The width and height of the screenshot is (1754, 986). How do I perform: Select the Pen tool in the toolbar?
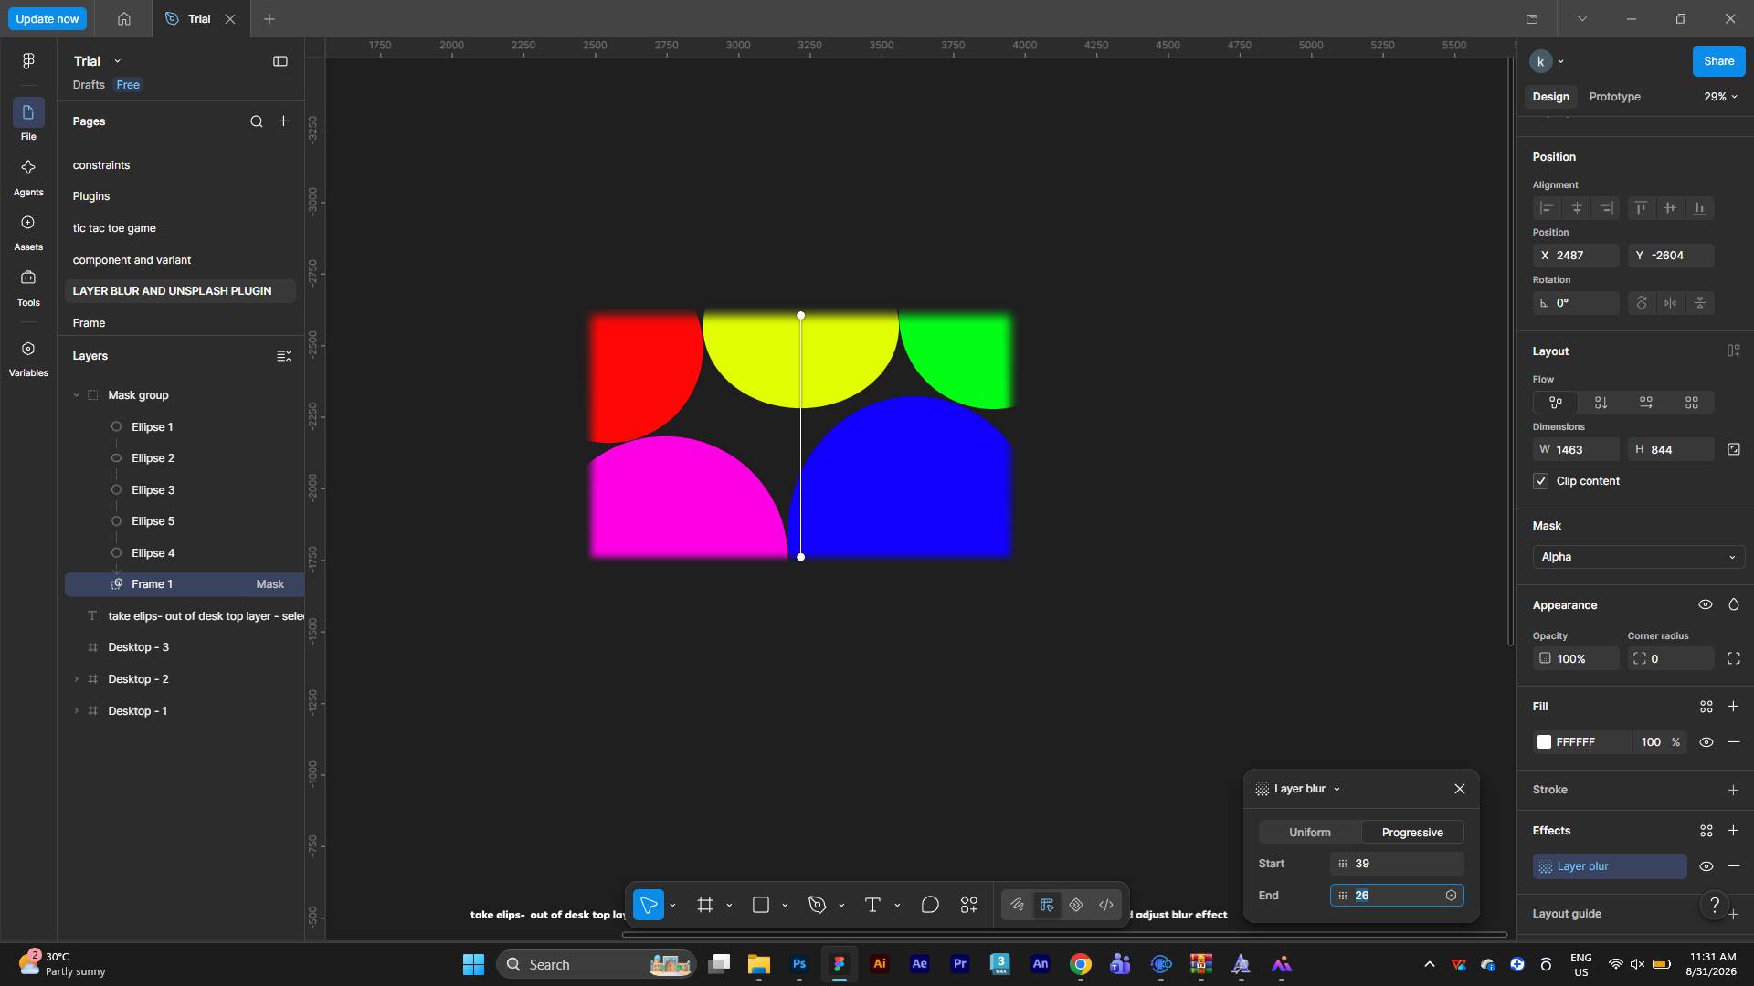tap(818, 905)
